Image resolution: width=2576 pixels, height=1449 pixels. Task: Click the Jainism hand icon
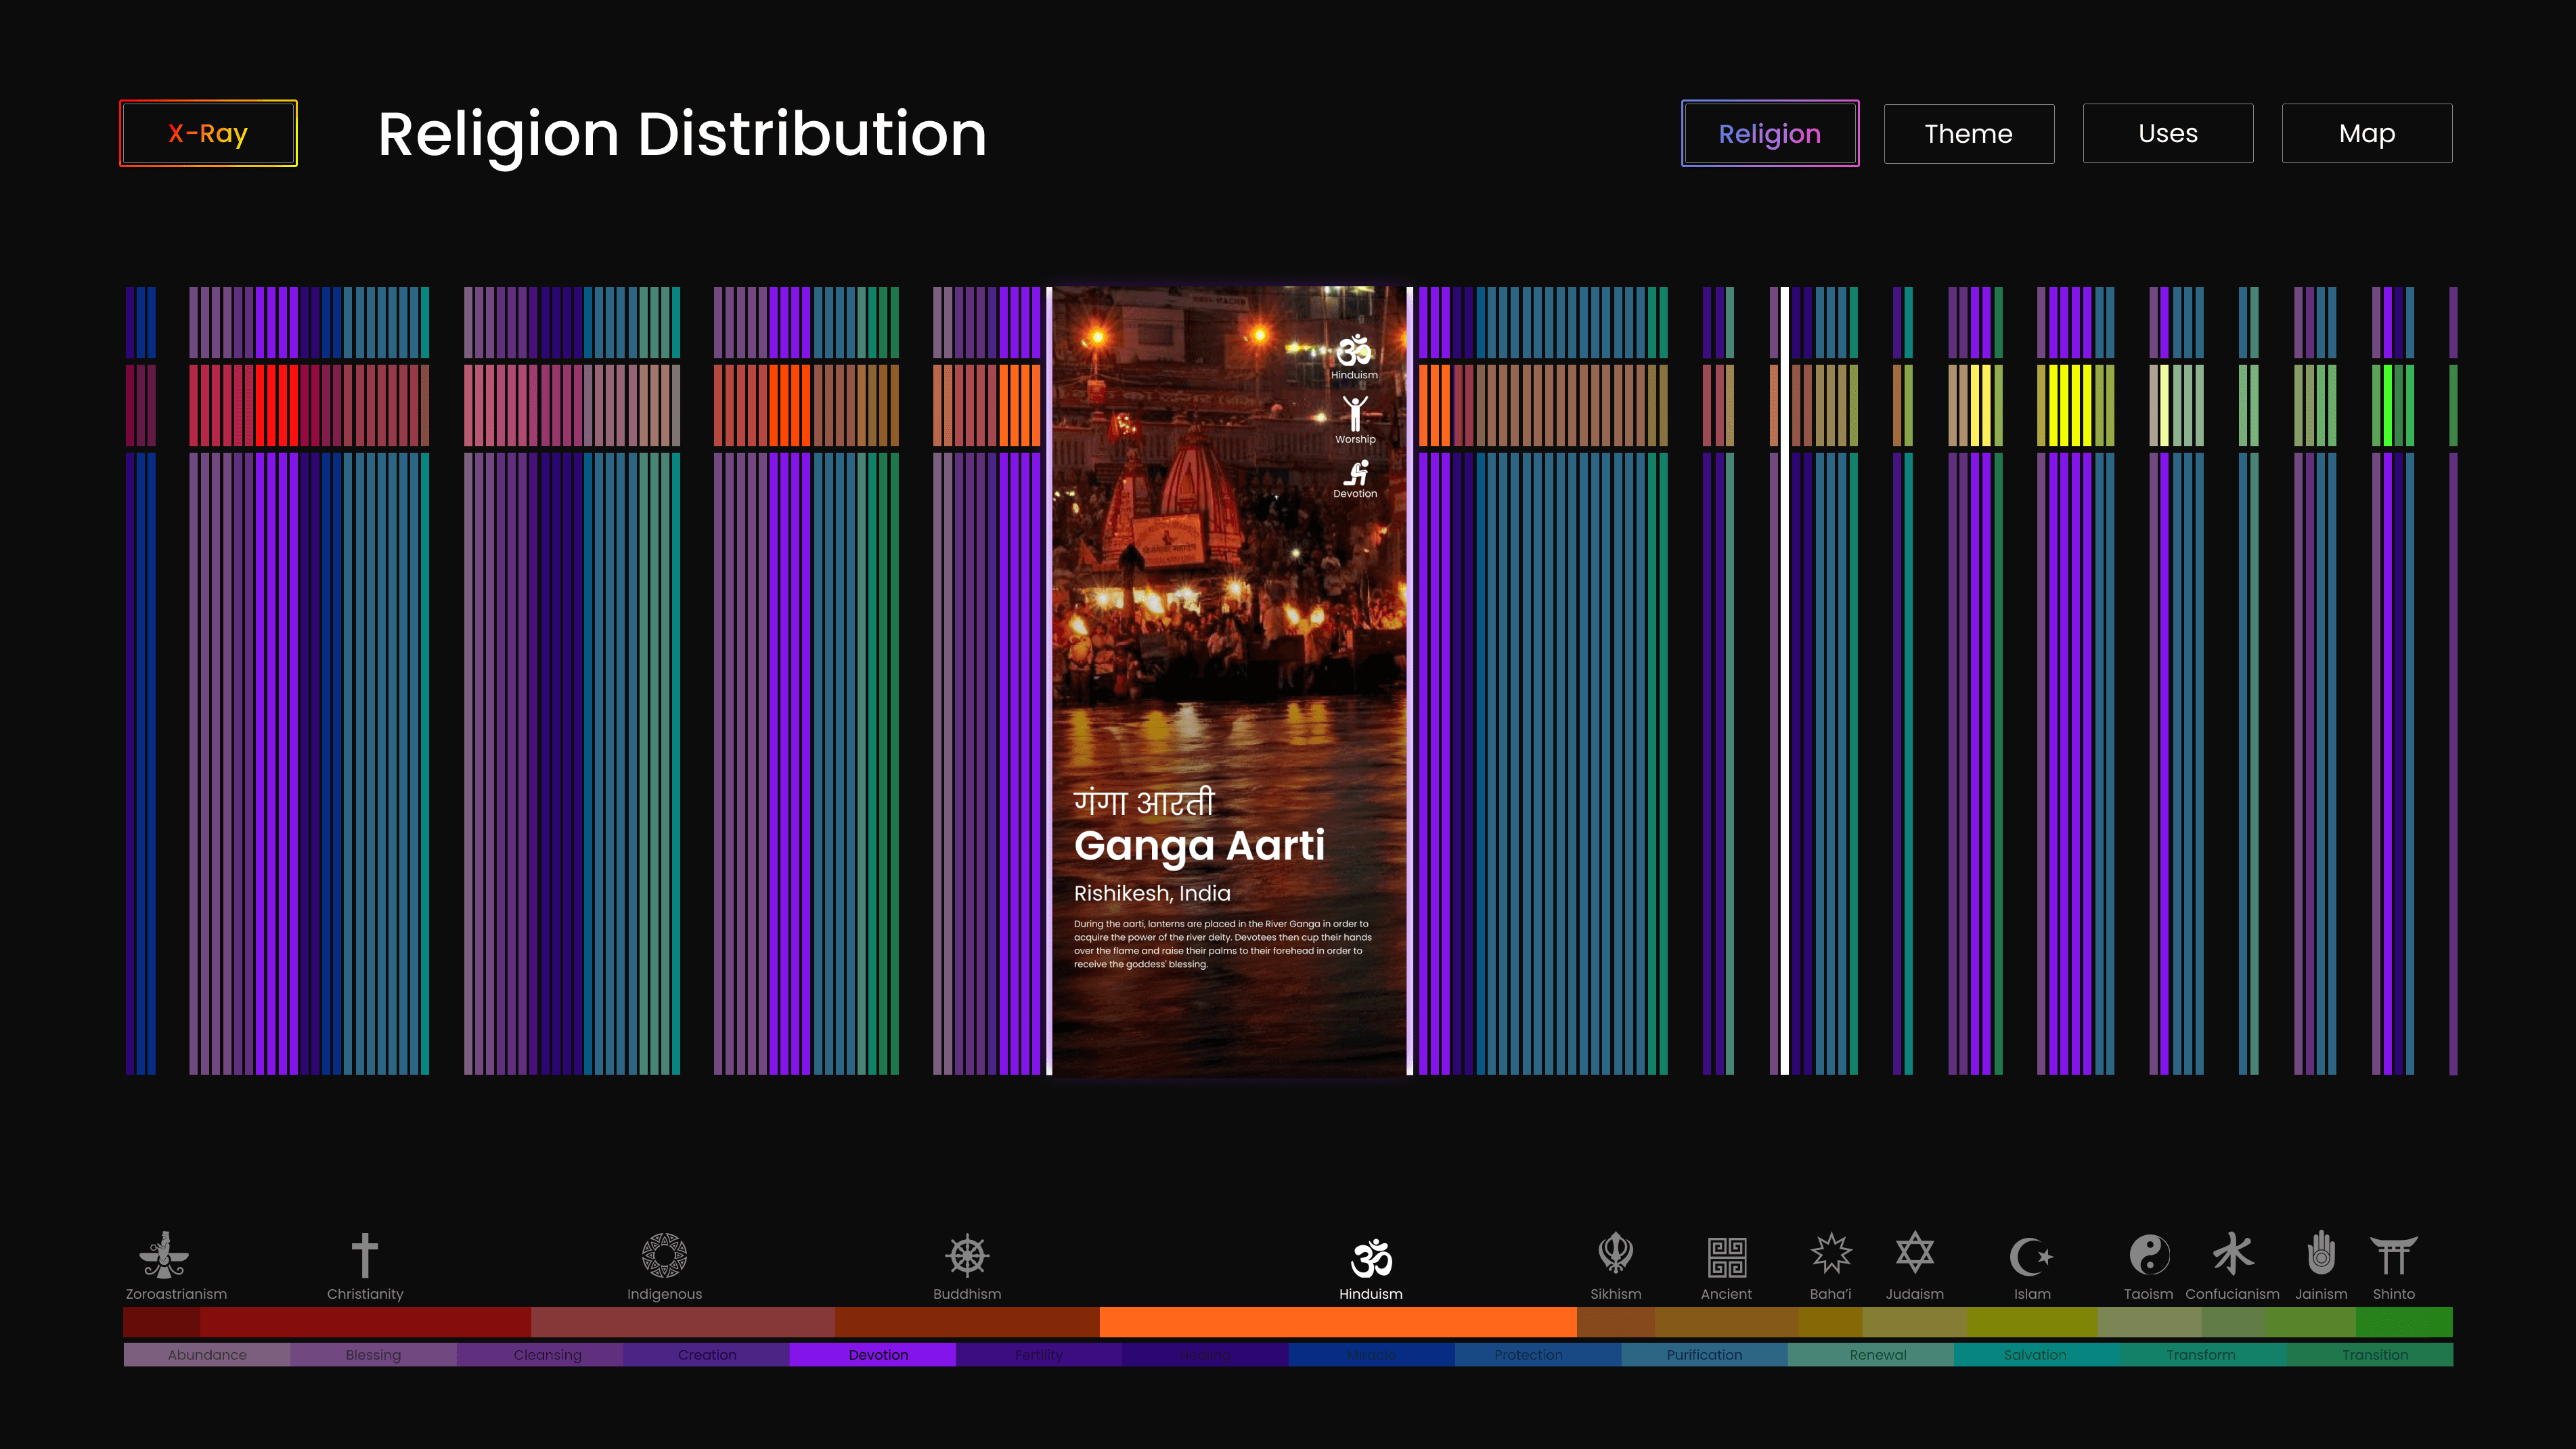point(2320,1254)
